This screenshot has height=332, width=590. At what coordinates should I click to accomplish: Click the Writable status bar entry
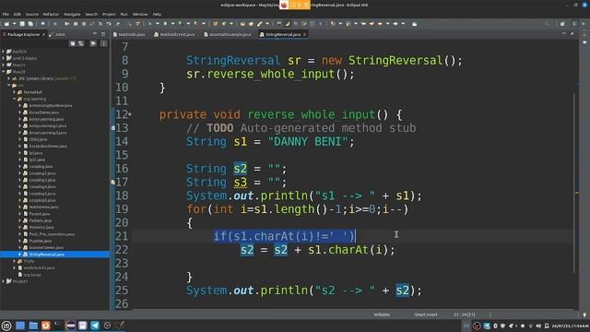(382, 314)
